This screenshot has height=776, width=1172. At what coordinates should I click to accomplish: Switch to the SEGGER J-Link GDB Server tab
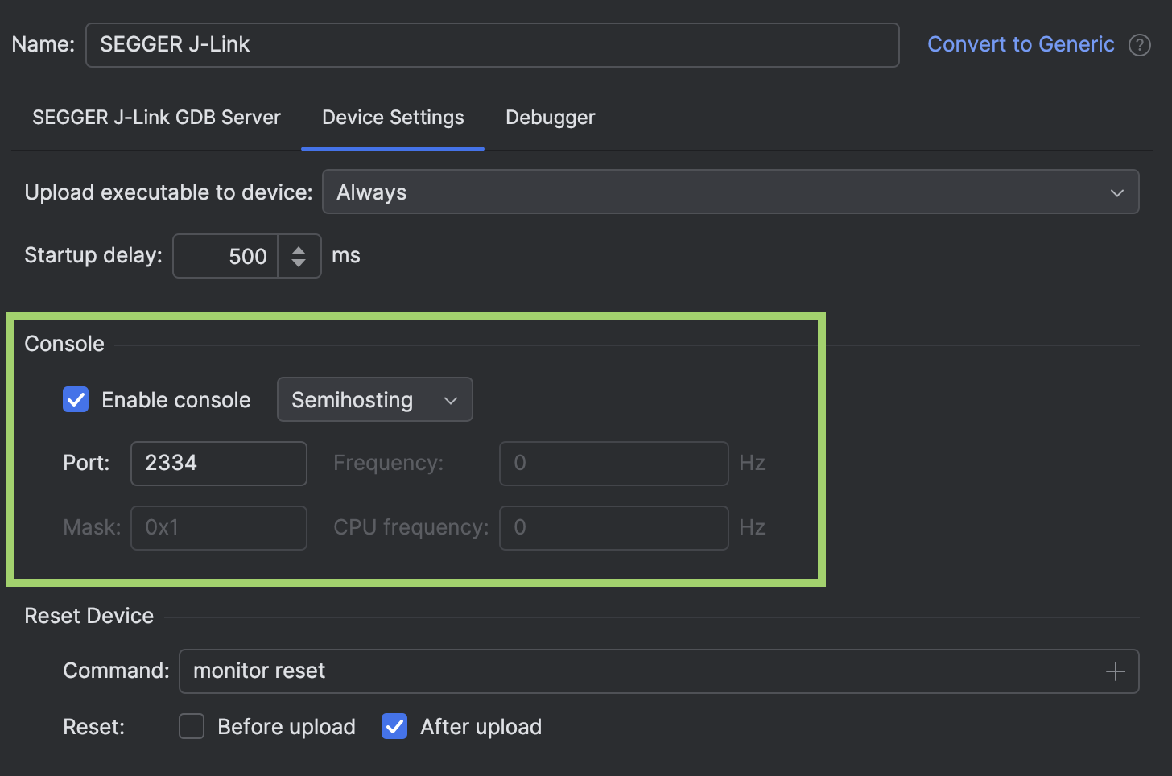(x=156, y=118)
